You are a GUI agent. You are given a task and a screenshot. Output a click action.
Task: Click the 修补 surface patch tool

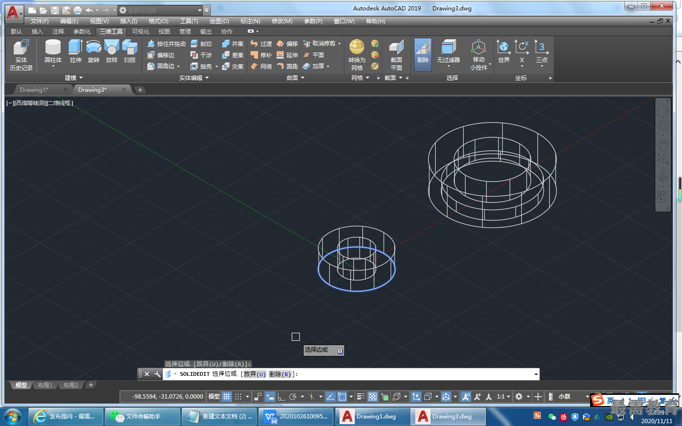tap(261, 55)
